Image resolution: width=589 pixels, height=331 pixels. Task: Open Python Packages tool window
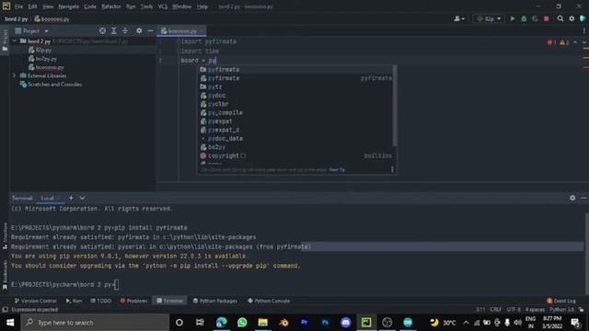tap(215, 301)
